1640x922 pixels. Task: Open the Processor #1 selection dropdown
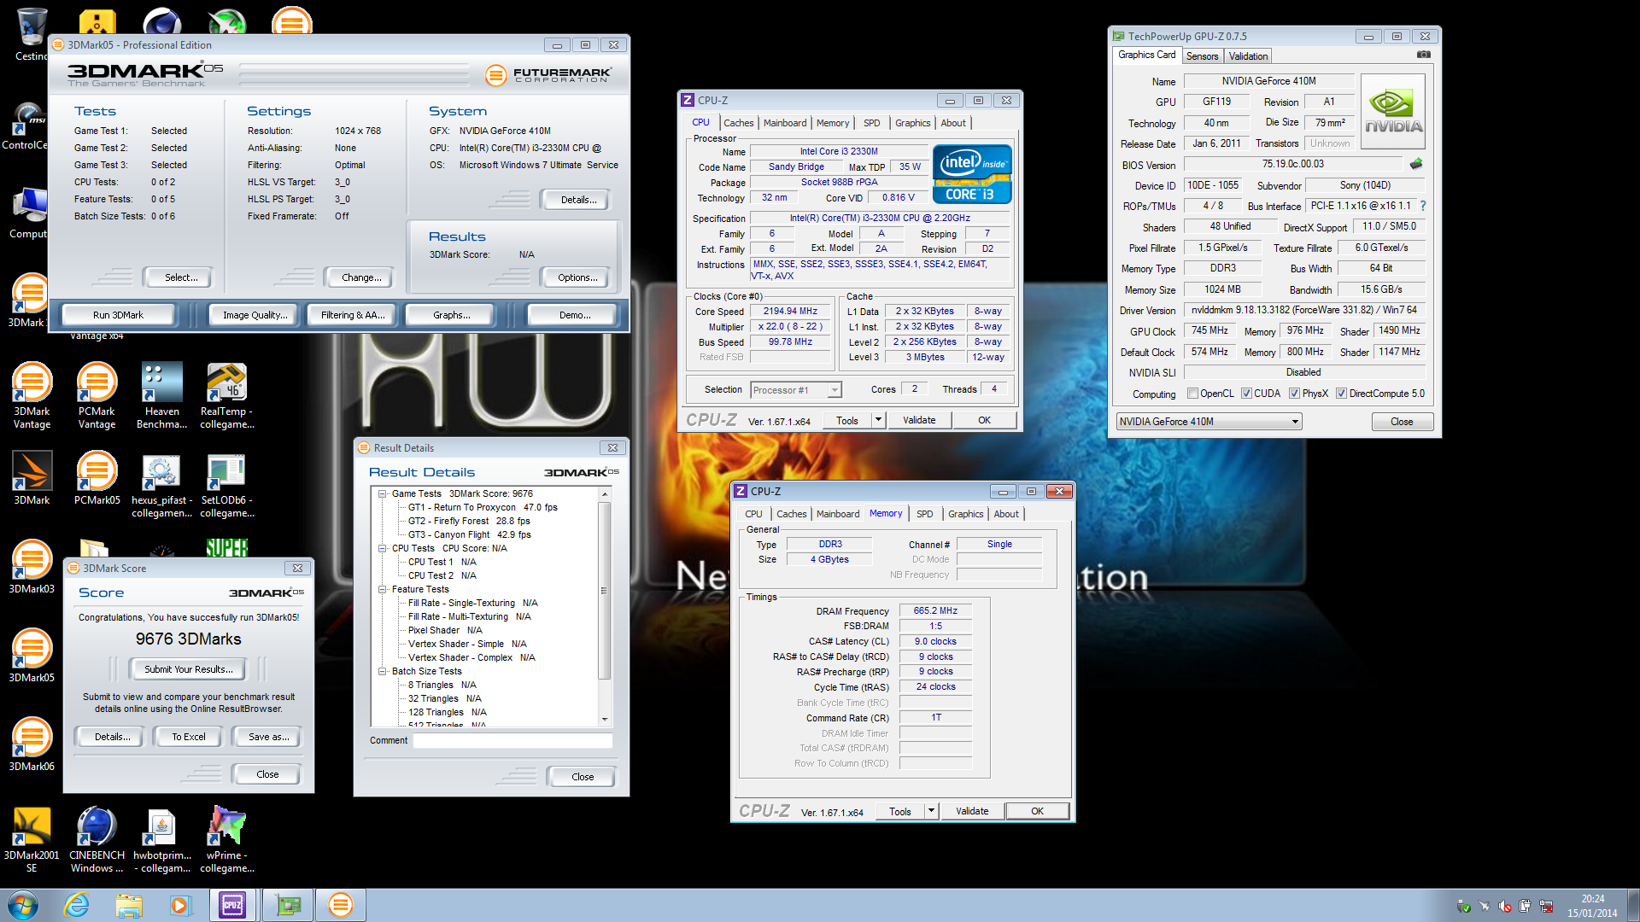point(796,390)
